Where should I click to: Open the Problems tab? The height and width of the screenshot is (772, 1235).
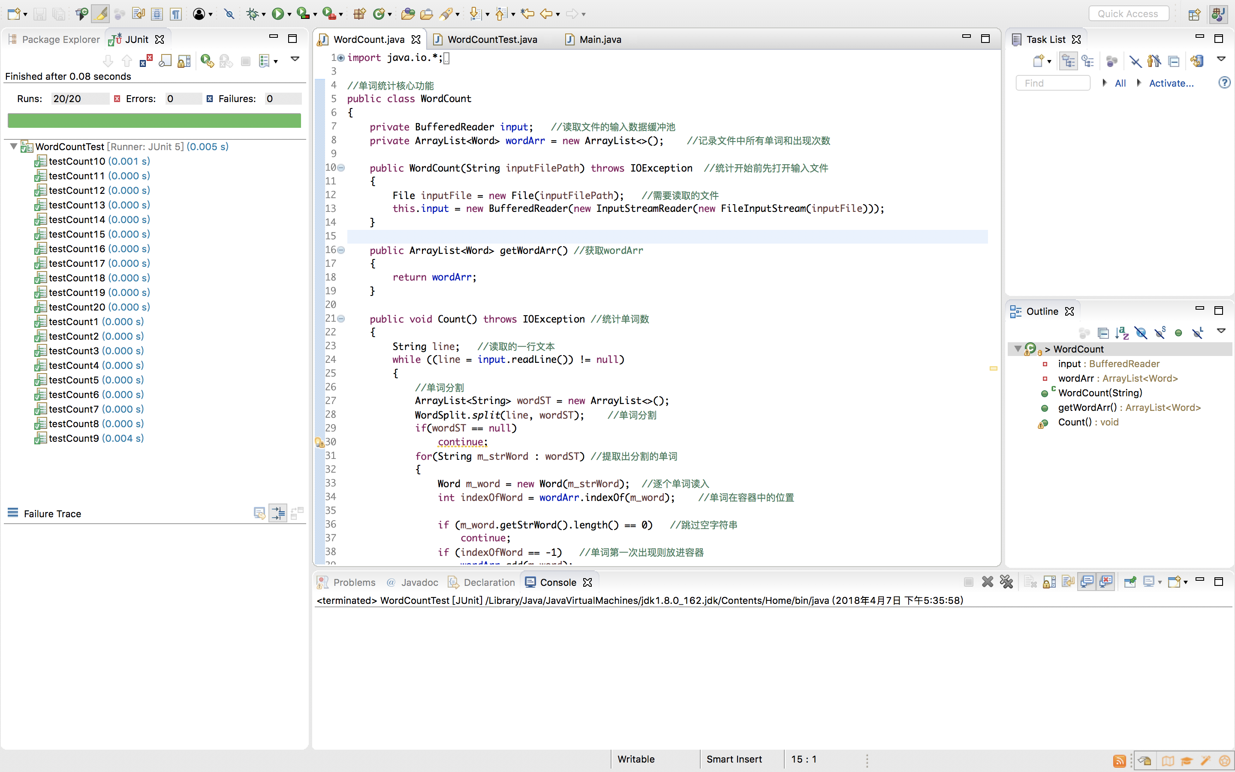point(354,582)
